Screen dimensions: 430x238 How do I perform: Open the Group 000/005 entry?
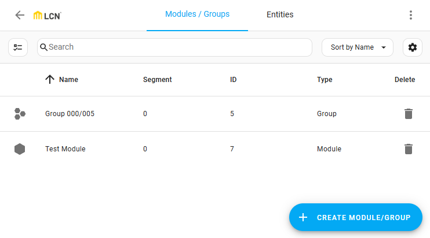point(70,114)
